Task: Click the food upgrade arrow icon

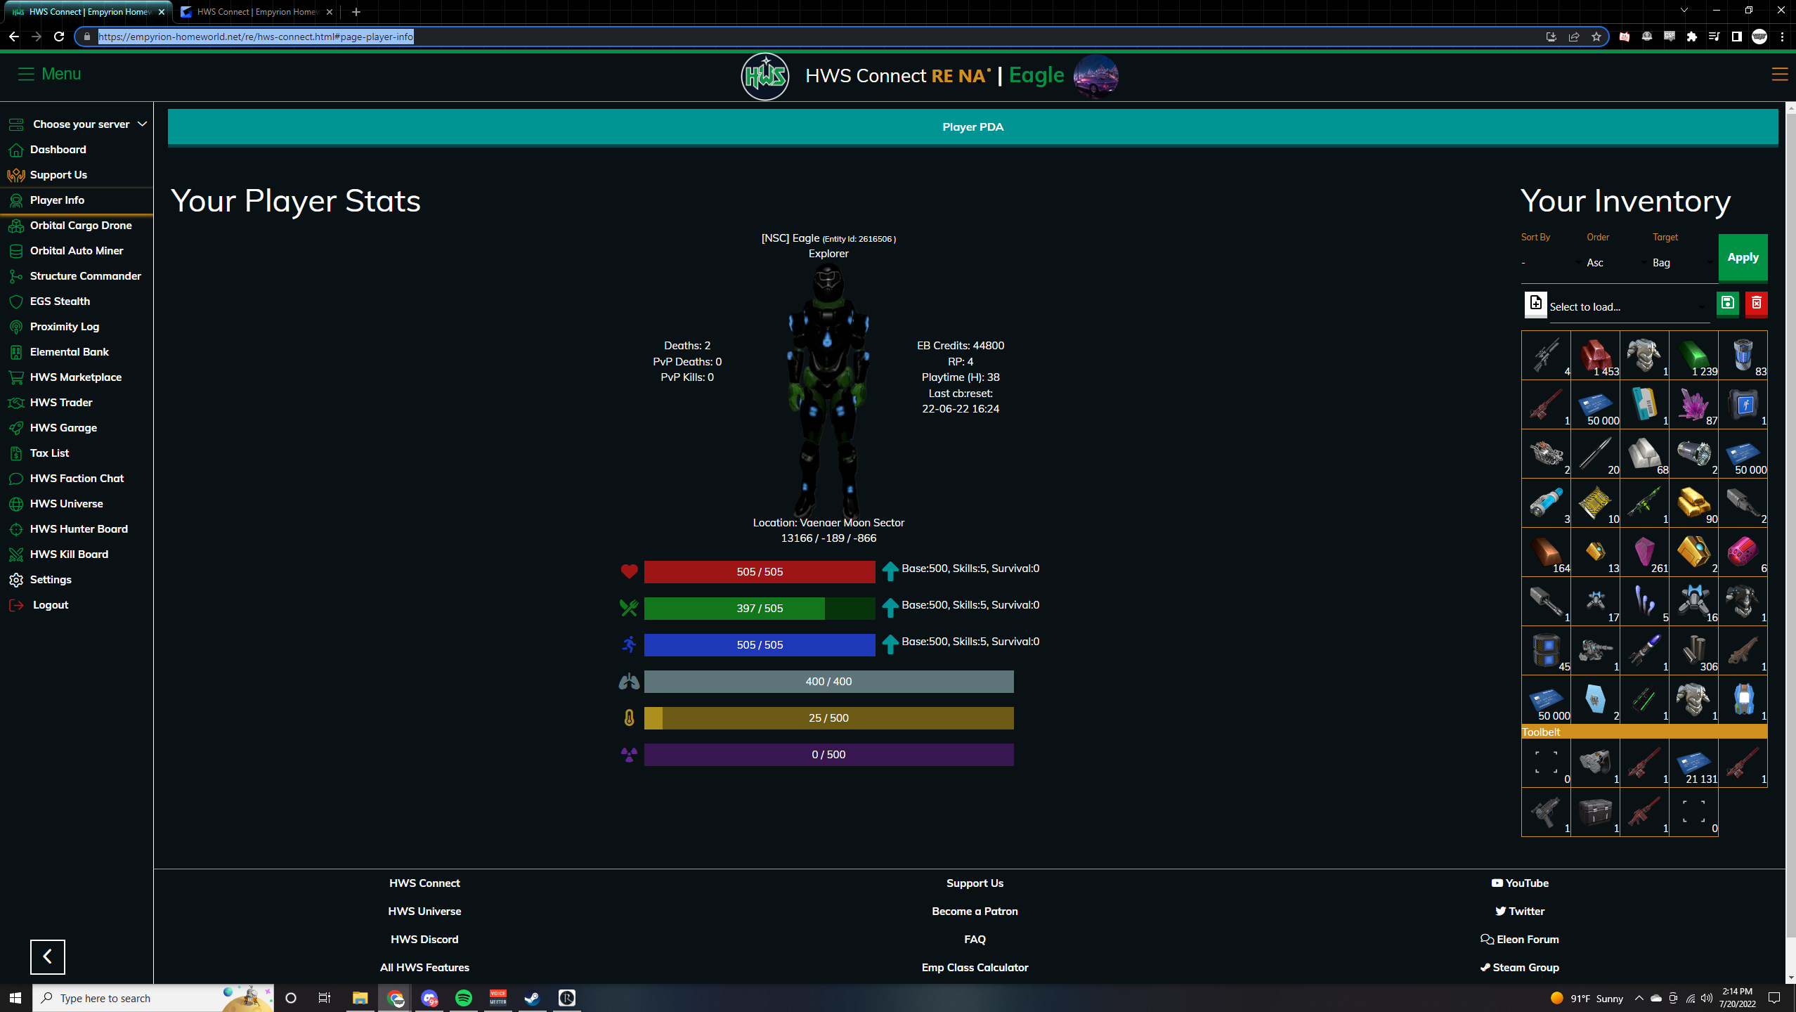Action: (x=890, y=608)
